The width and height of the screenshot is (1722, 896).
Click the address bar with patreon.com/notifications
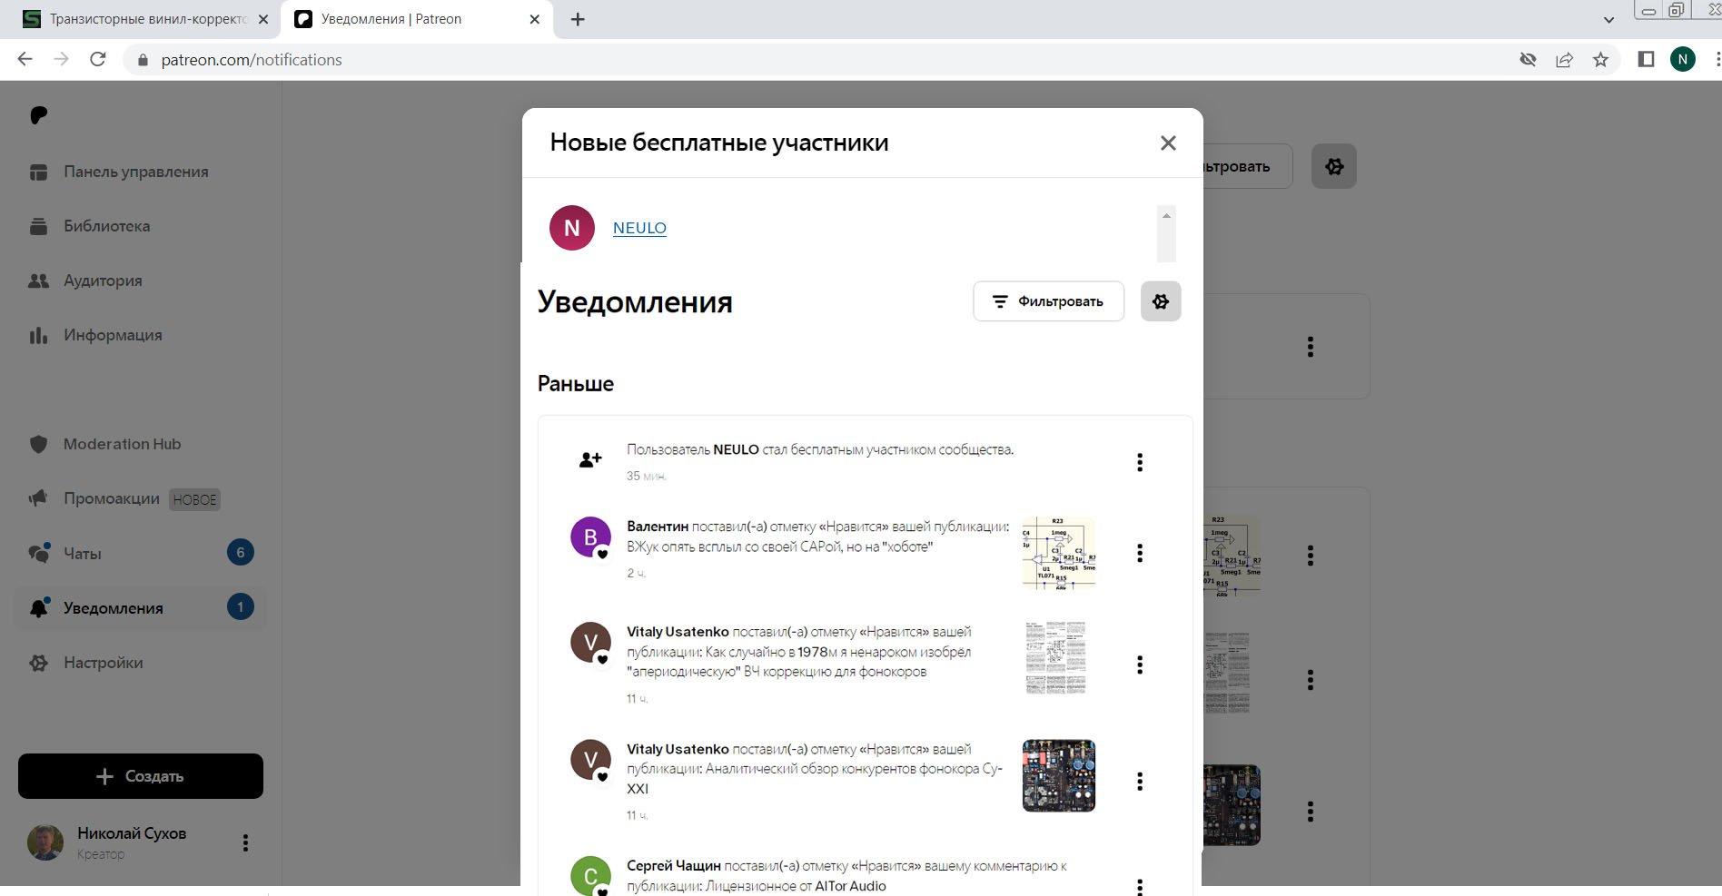tap(817, 60)
